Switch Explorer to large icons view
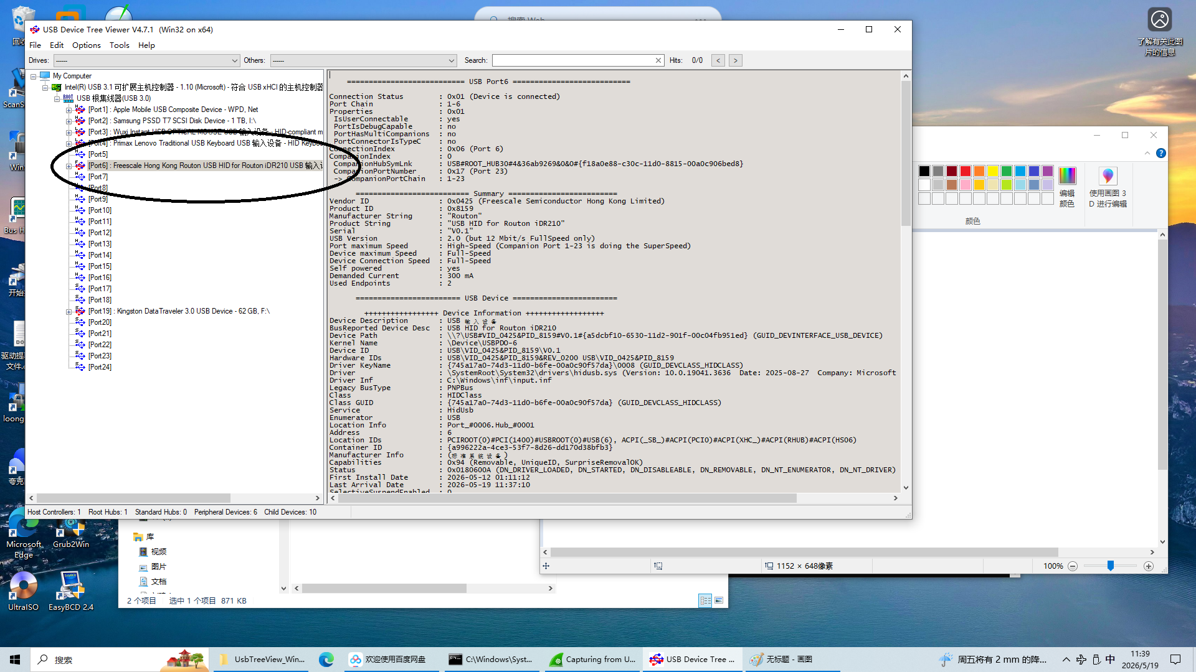The width and height of the screenshot is (1196, 672). tap(719, 600)
